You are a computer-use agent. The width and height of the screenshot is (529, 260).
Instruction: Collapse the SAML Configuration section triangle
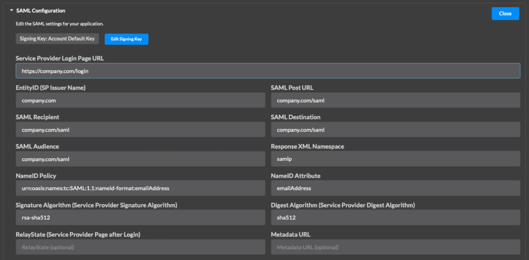(12, 11)
